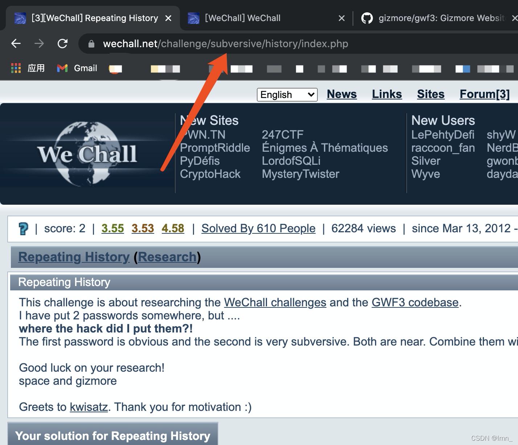Click the 'New Users' heading
Viewport: 518px width, 445px height.
tap(443, 121)
